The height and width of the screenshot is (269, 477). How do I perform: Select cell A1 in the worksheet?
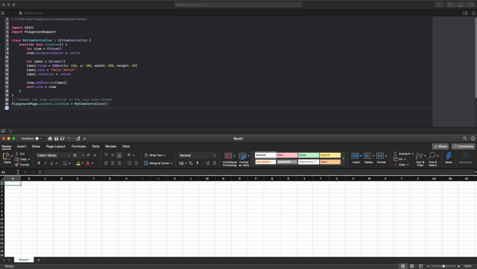(13, 184)
